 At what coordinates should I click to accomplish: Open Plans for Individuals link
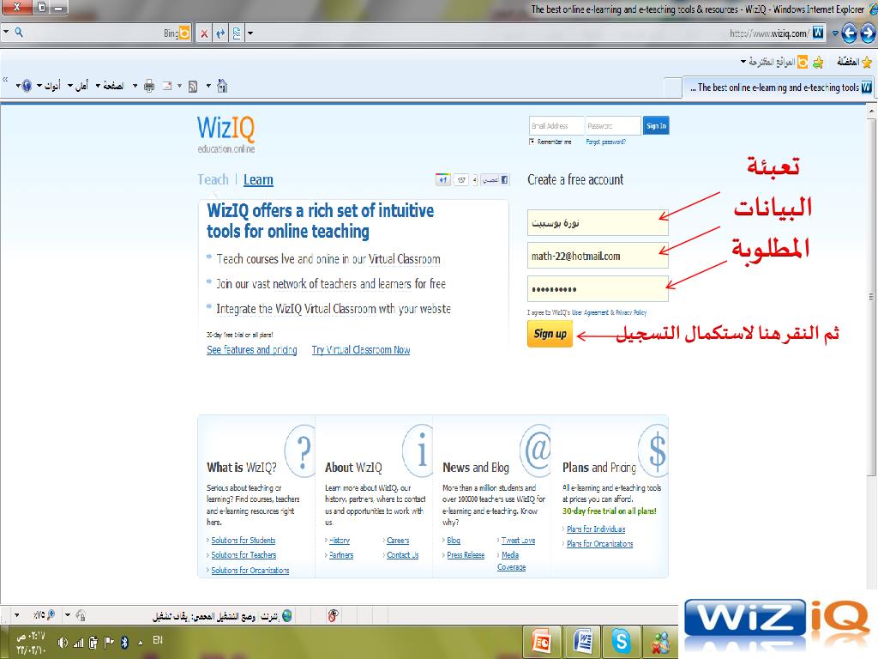click(596, 529)
